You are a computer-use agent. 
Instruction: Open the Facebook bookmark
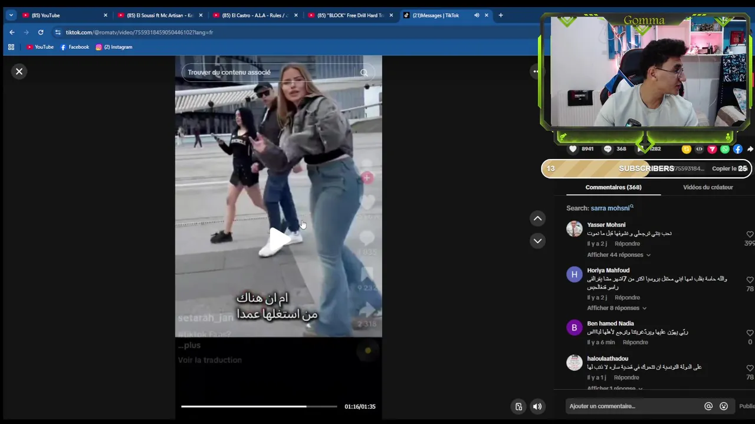click(x=74, y=47)
